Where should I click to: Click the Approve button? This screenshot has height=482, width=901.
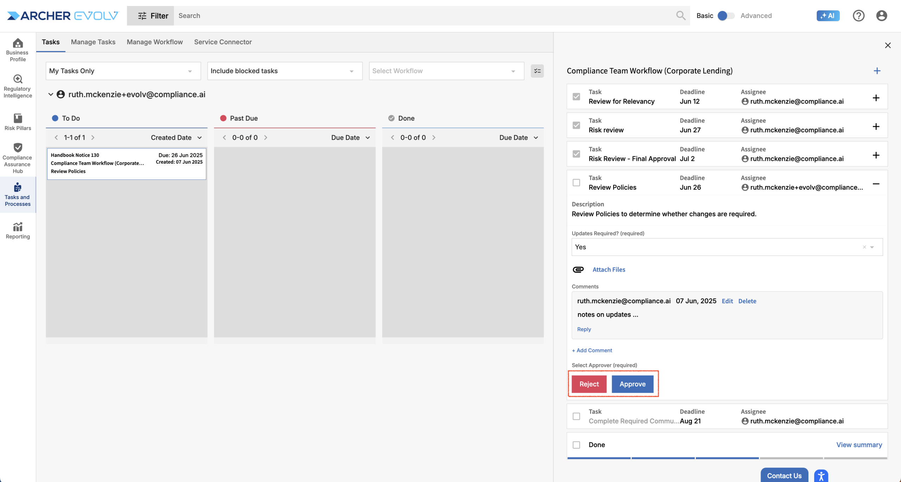pos(632,384)
